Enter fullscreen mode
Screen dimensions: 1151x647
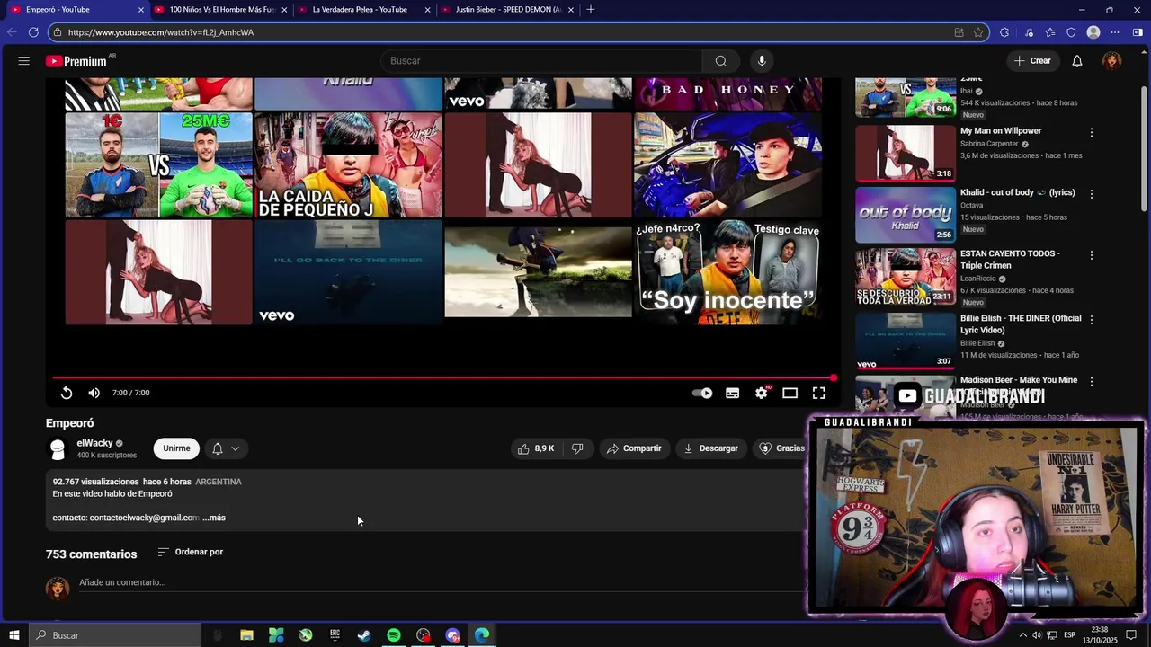[819, 393]
